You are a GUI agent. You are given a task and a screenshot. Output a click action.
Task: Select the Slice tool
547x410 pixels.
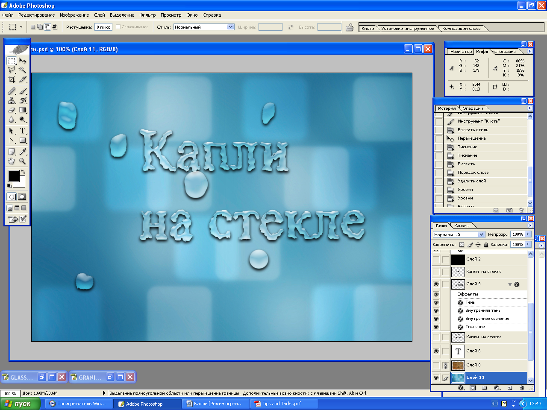pos(23,79)
